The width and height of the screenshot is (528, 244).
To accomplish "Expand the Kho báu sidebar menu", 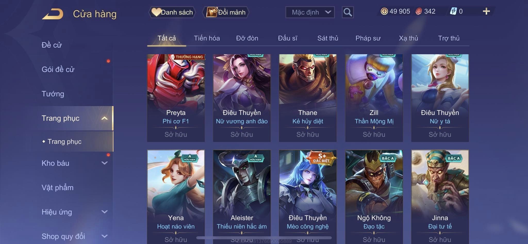I will [x=104, y=163].
